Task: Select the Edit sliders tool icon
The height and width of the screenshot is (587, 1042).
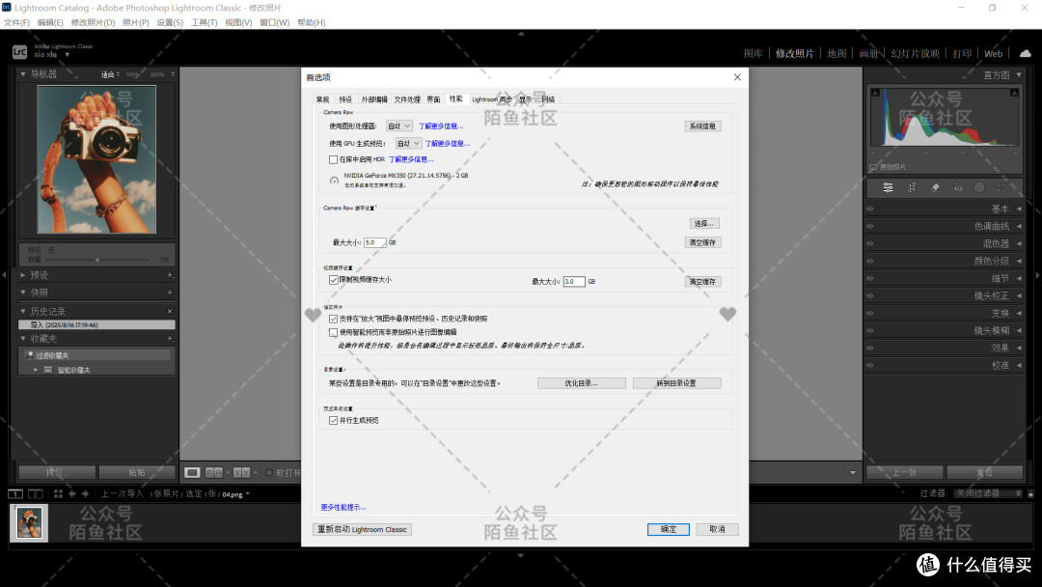Action: [888, 188]
